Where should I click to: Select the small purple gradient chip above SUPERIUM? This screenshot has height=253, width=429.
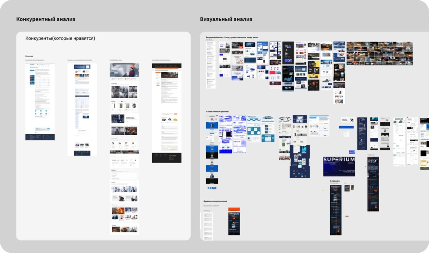(352, 152)
